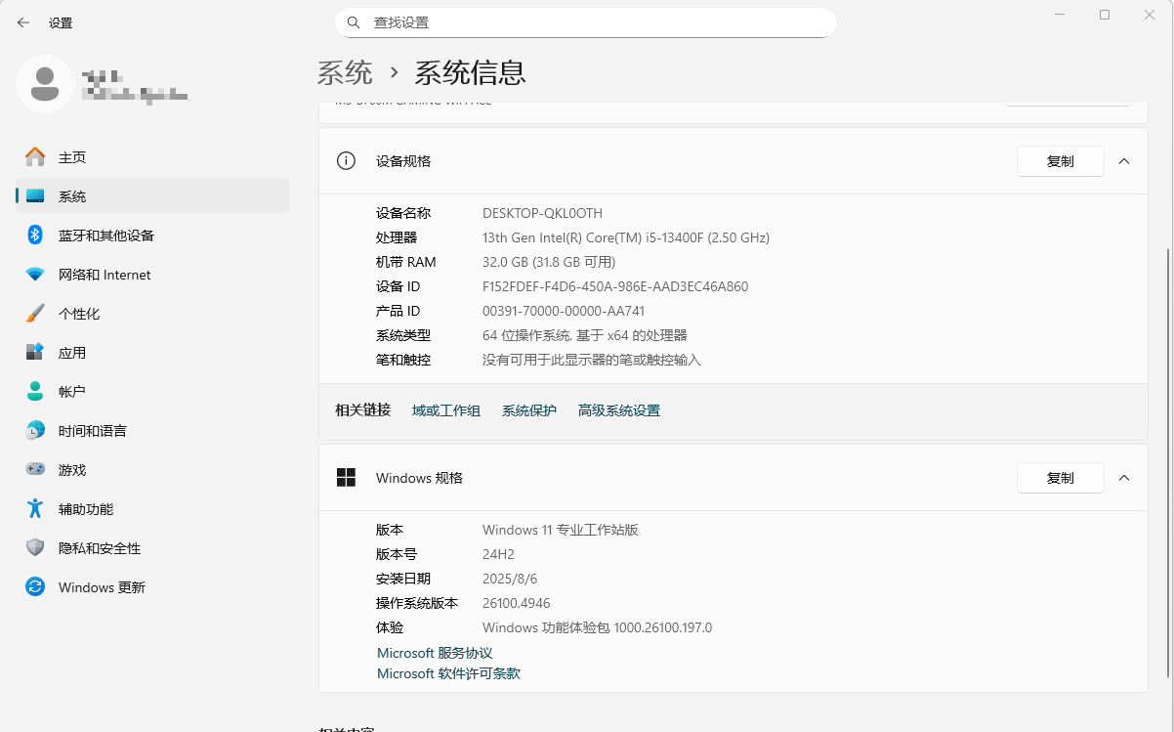Click the 系统信息 page heading
The image size is (1174, 732).
[471, 72]
